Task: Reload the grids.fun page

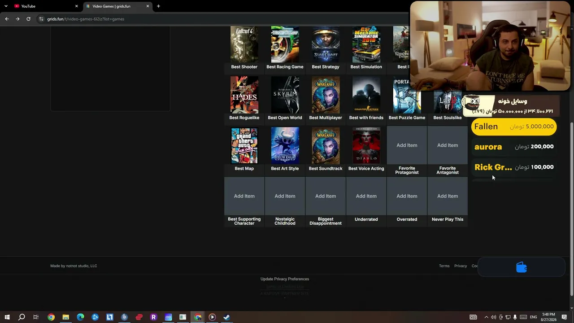Action: (x=28, y=19)
